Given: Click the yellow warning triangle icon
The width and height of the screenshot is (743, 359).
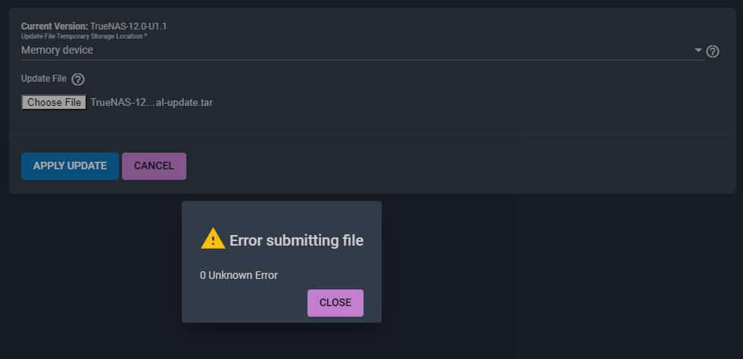Looking at the screenshot, I should [213, 239].
